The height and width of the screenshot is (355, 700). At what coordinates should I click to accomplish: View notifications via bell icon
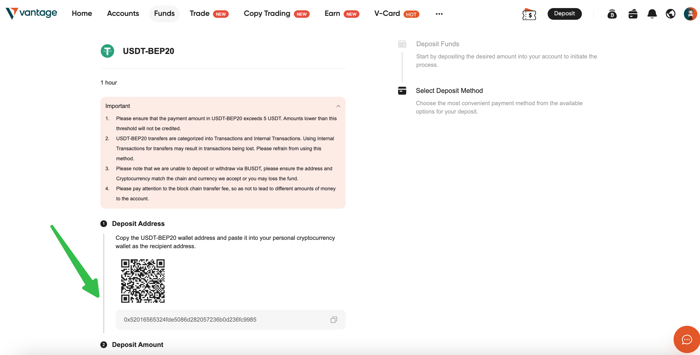pos(652,14)
